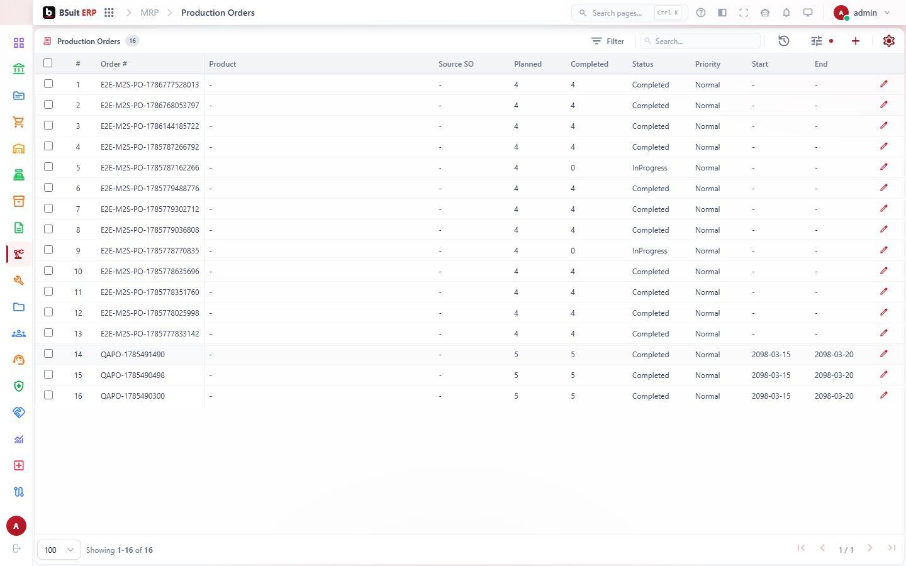Select checkbox for order E2E-M2S-PO-1785787162266
Viewport: 906px width, 566px height.
point(48,167)
